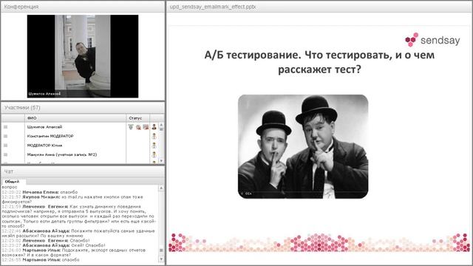Image resolution: width=473 pixels, height=266 pixels.
Task: Click the Laurel and Hardy slide photo
Action: [x=303, y=146]
